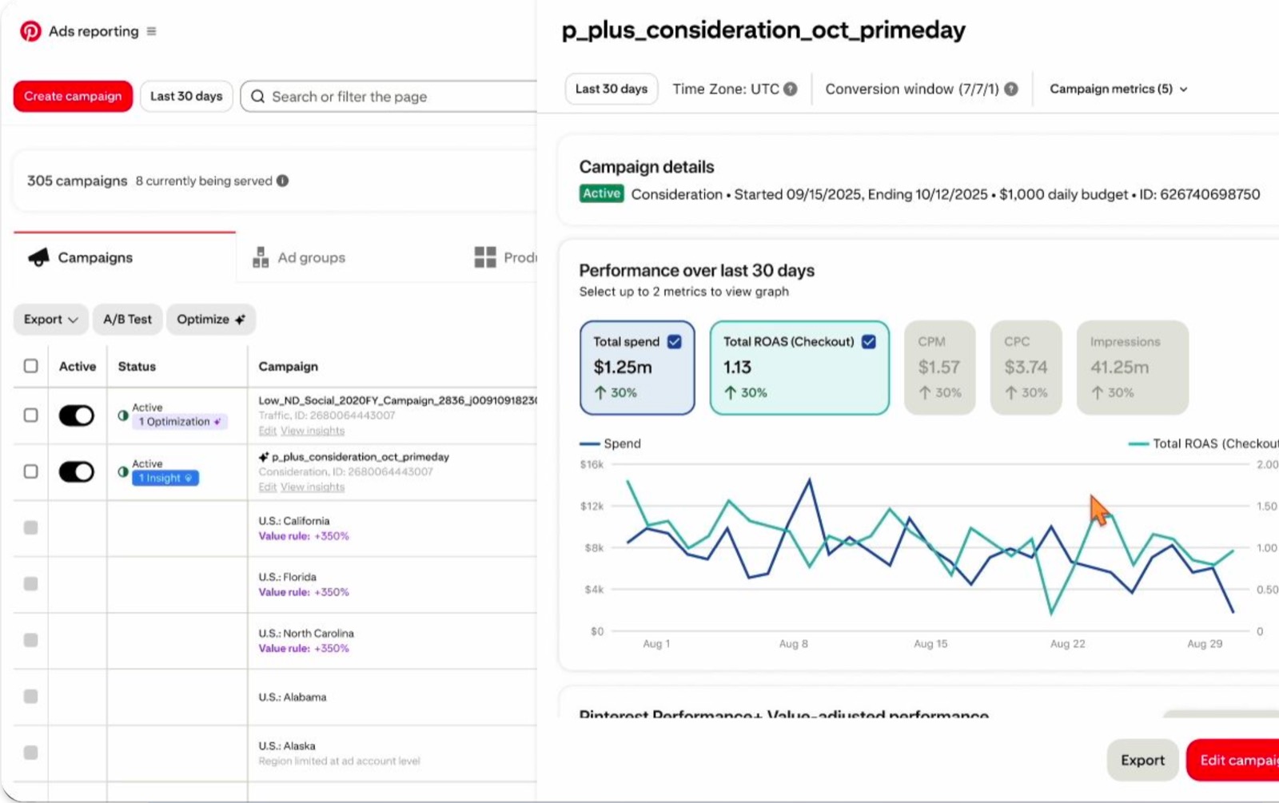The image size is (1279, 803).
Task: Click the U.S.: California Value rule +350% text
Action: click(x=304, y=536)
